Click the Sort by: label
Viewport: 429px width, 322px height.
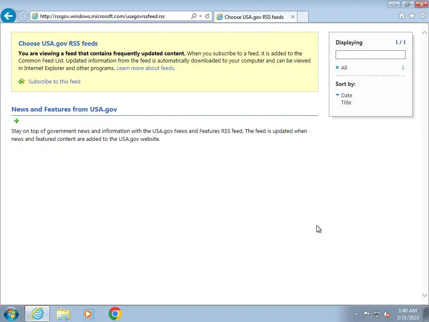pyautogui.click(x=346, y=84)
